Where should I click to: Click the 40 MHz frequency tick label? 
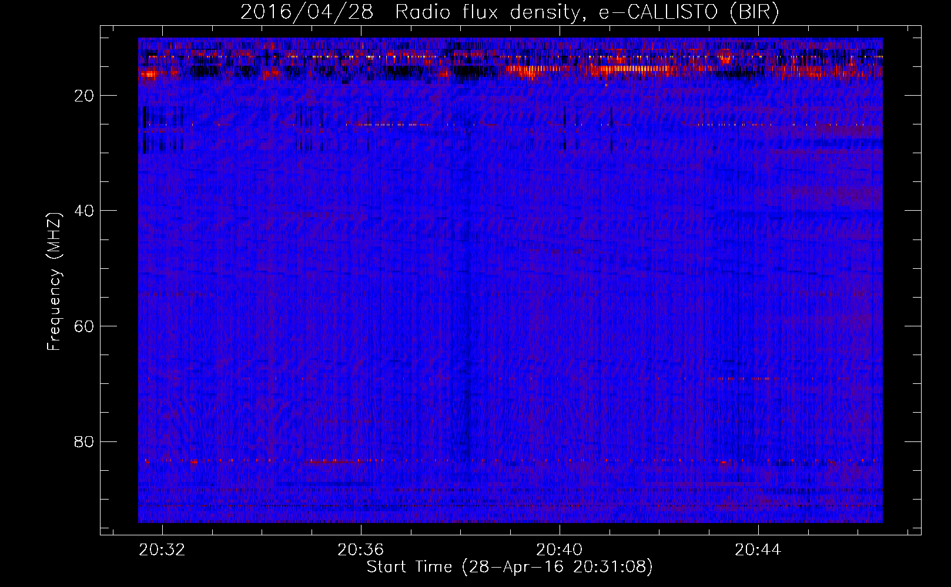pos(85,211)
